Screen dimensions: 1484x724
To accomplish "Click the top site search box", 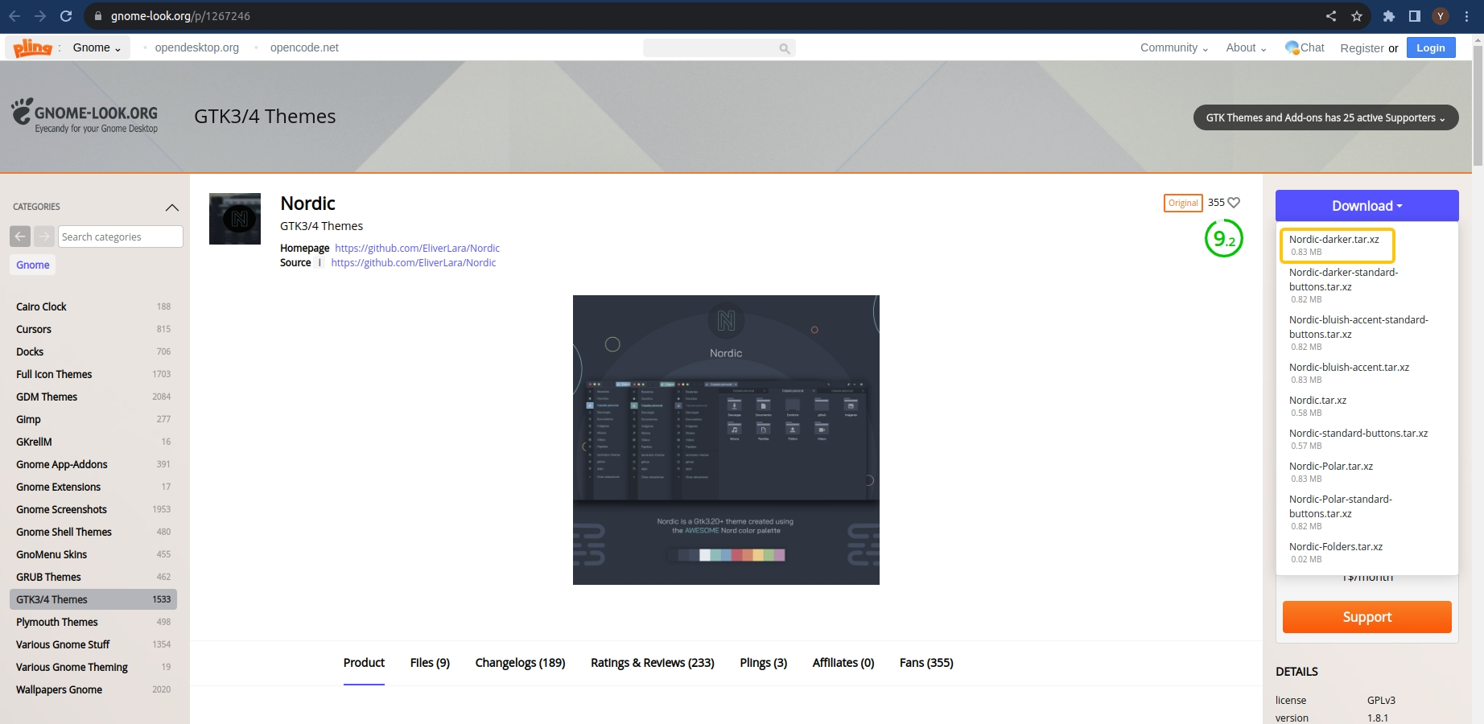I will [719, 48].
